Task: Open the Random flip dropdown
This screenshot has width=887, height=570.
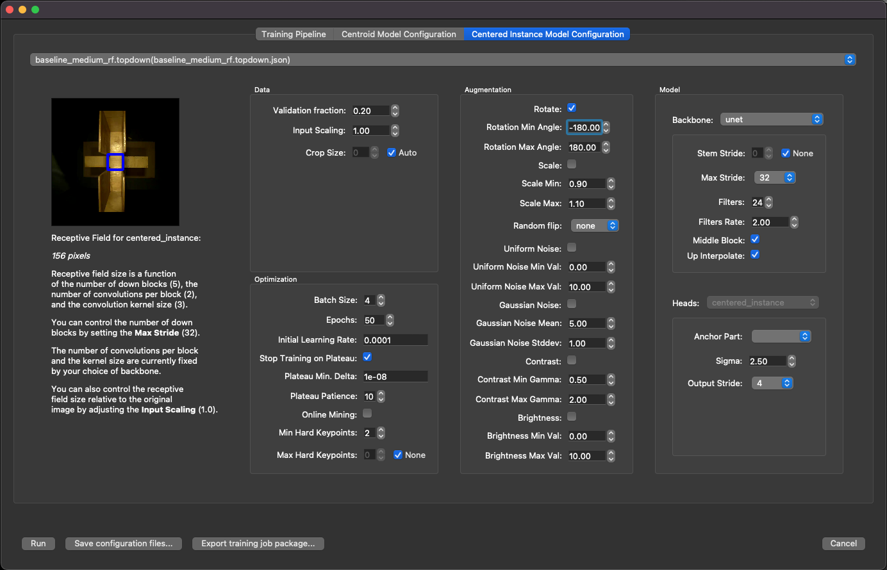Action: tap(595, 226)
